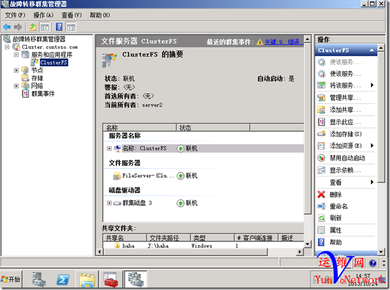Screen dimensions: 390x290
Task: Open PowerShell from the taskbar
Action: (x=63, y=279)
